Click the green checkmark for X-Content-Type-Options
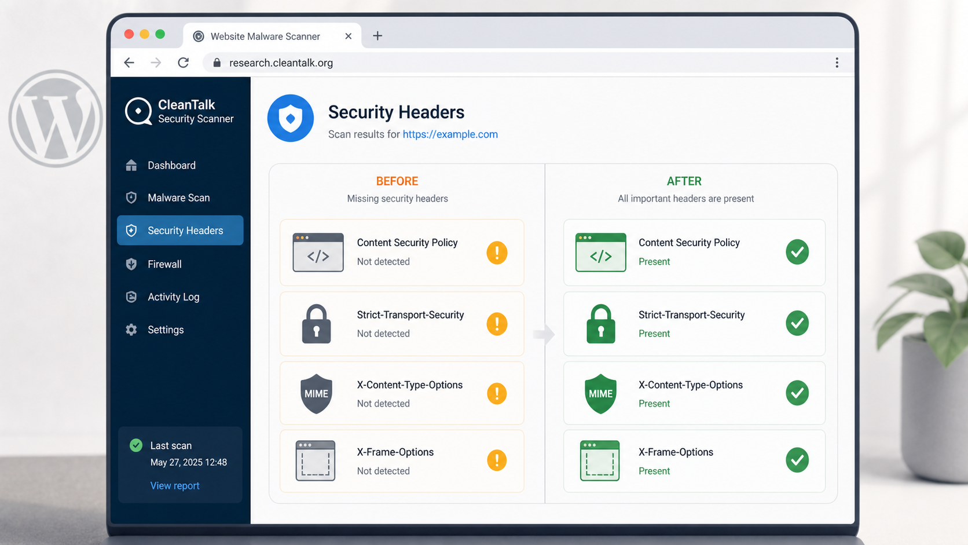This screenshot has width=968, height=545. point(797,393)
